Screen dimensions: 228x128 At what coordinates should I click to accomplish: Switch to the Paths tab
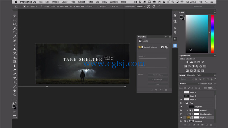199,75
